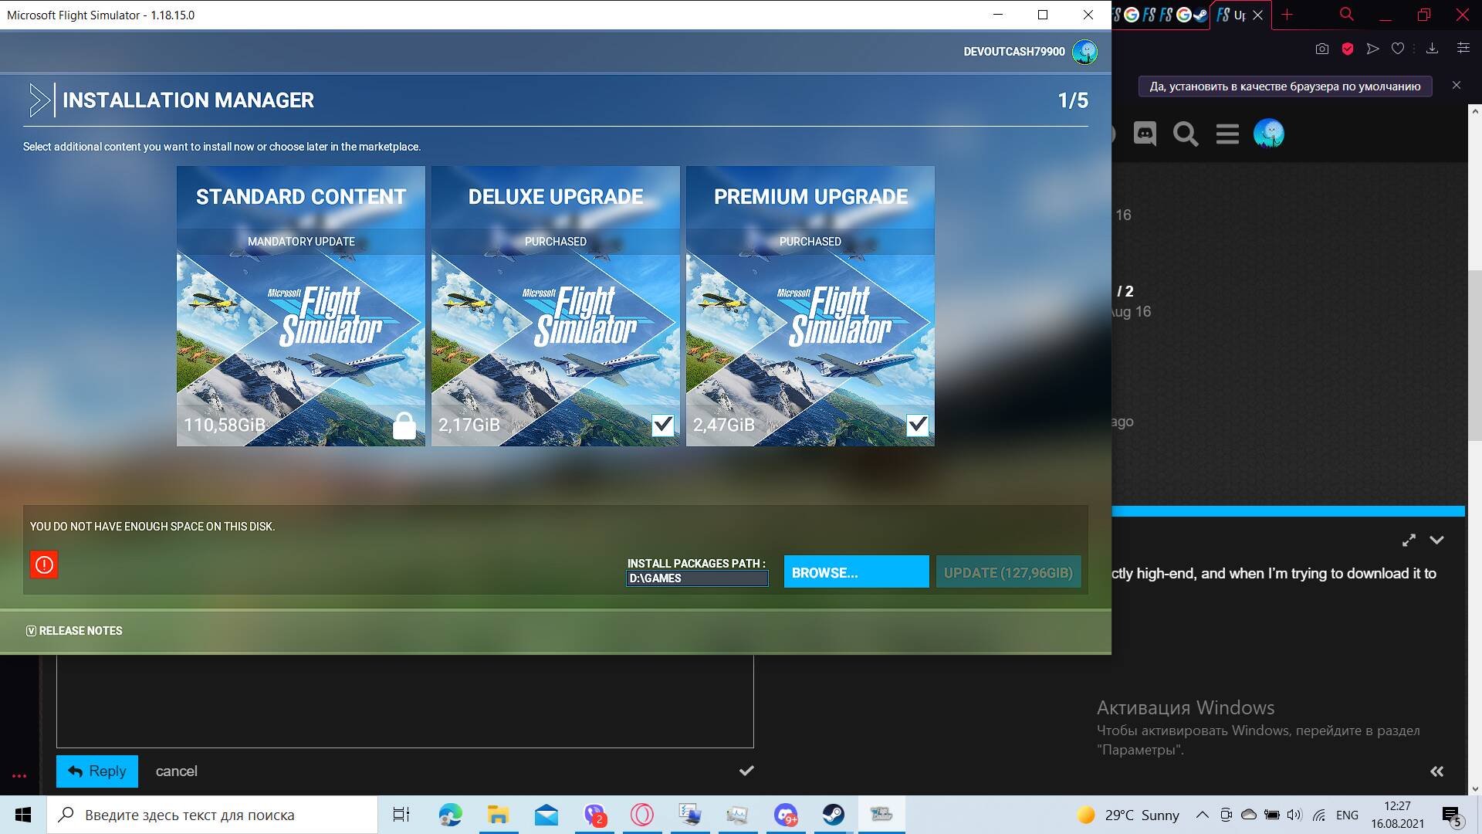Viewport: 1482px width, 834px height.
Task: Collapse the forum panel with double chevron
Action: click(x=1436, y=771)
